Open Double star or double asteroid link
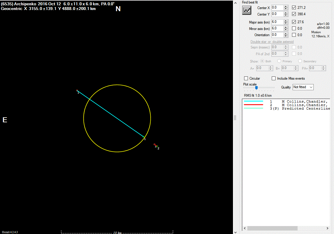Viewport: 334px width, 234px height. (272, 42)
